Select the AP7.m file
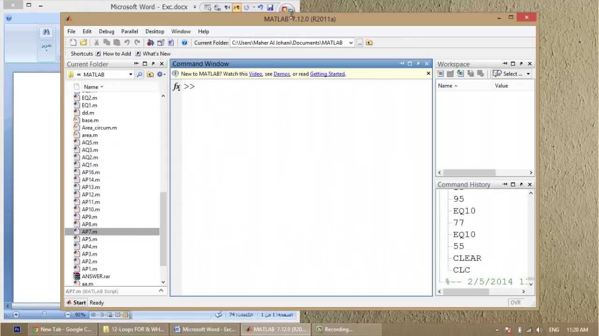Image resolution: width=599 pixels, height=336 pixels. 112,231
